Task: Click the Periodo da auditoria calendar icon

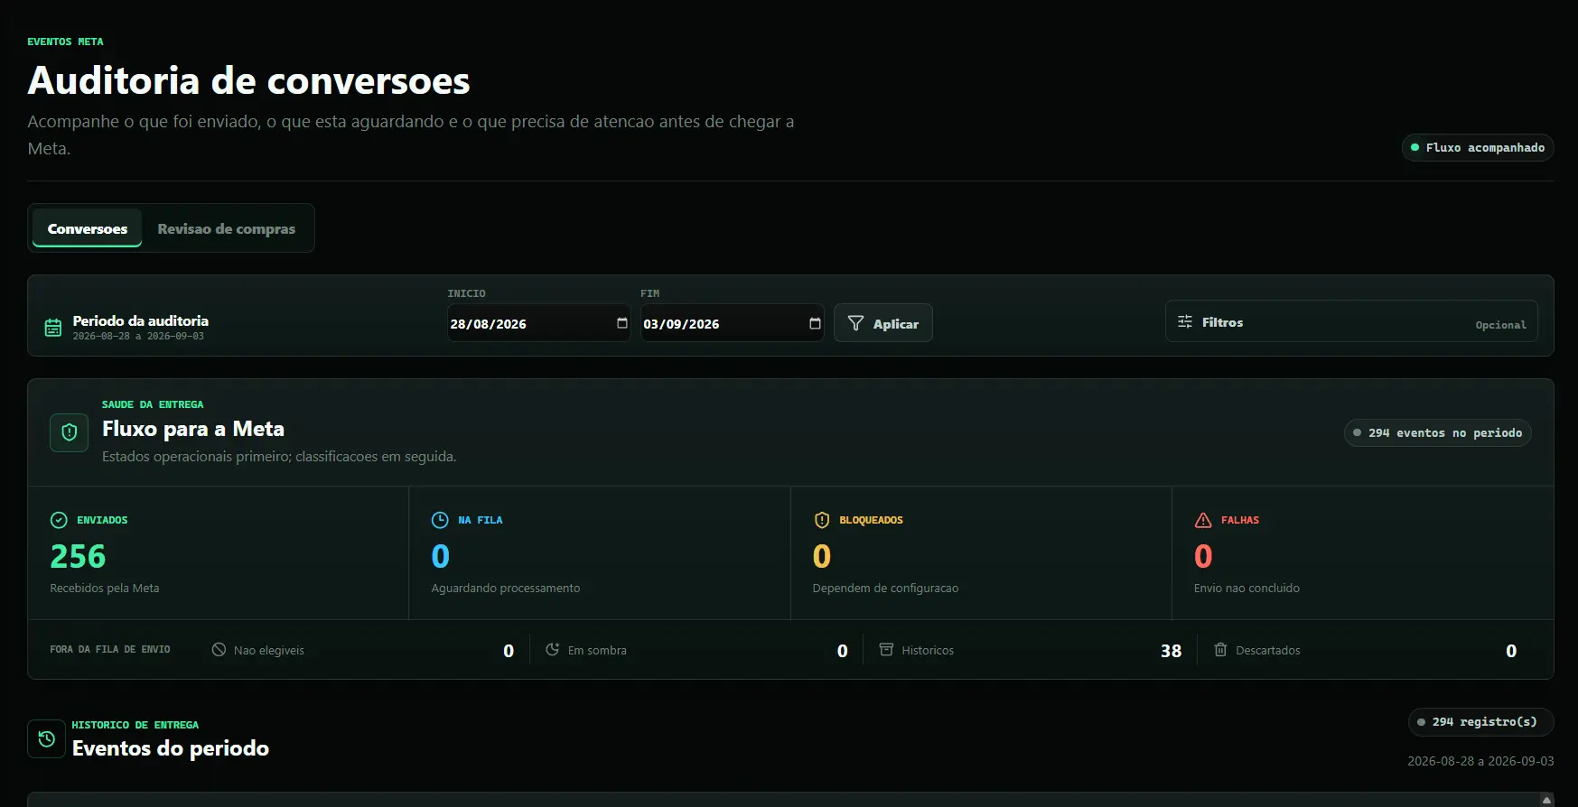Action: tap(53, 328)
